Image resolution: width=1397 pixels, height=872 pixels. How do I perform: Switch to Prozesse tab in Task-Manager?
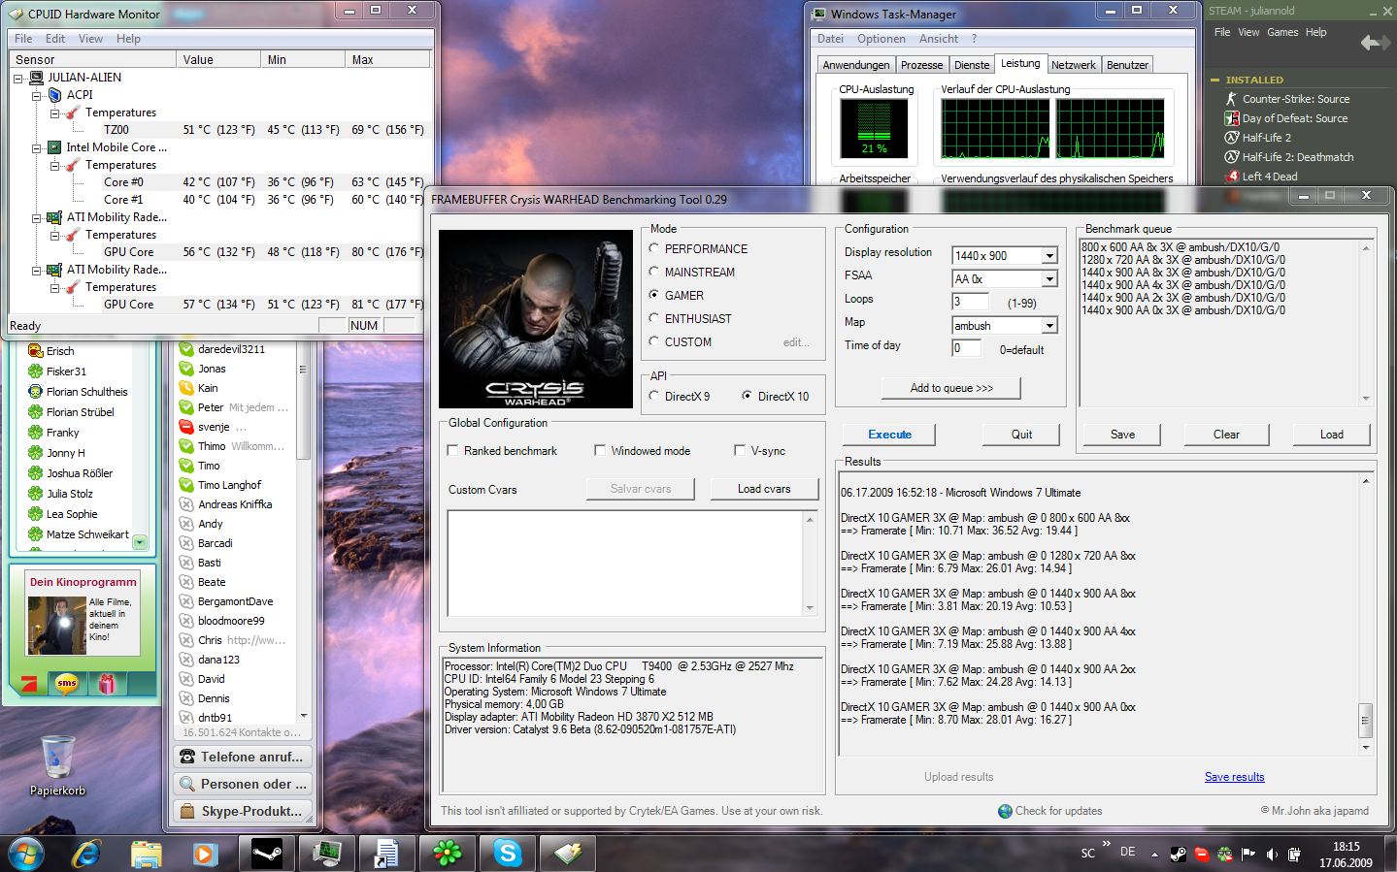pos(921,65)
